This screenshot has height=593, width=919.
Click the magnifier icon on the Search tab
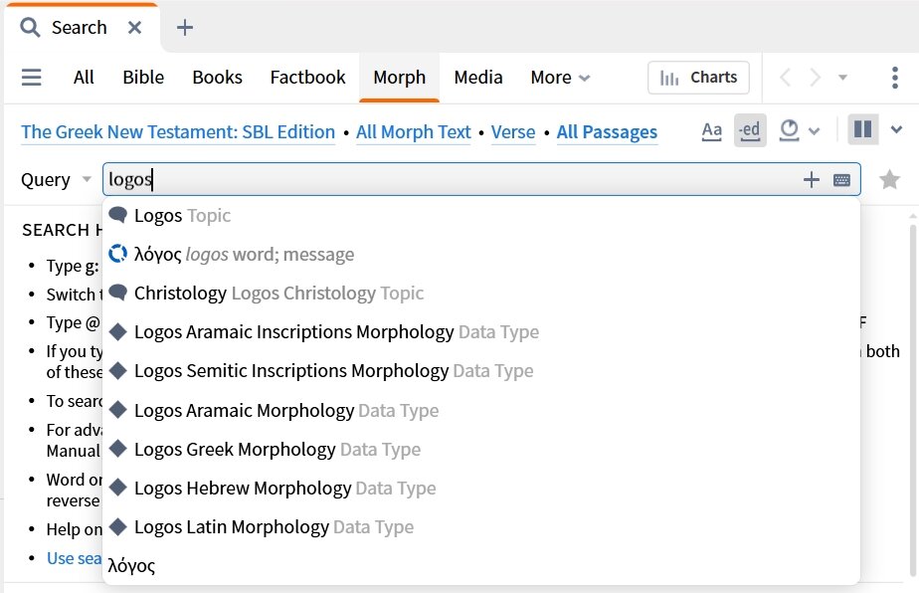click(30, 28)
